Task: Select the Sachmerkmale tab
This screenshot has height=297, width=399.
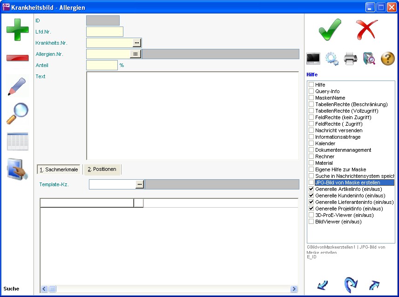Action: click(x=59, y=169)
